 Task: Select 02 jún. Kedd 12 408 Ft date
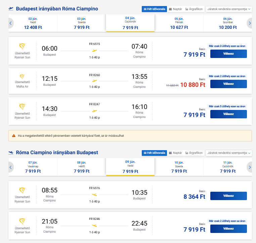point(33,23)
